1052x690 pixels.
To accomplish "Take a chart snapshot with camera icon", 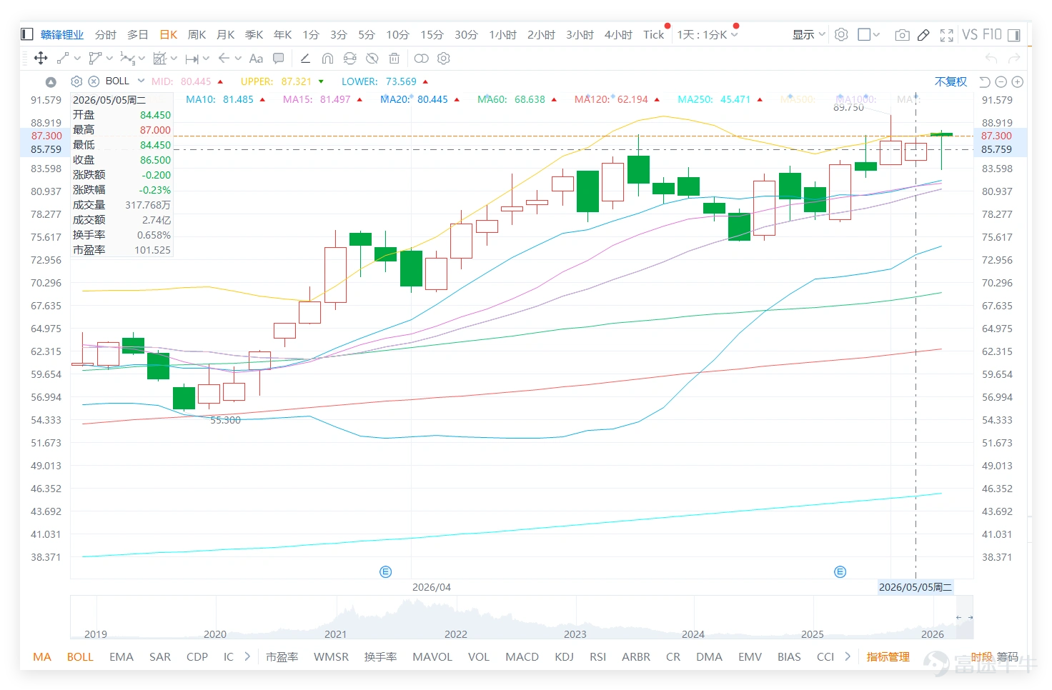I will 902,34.
